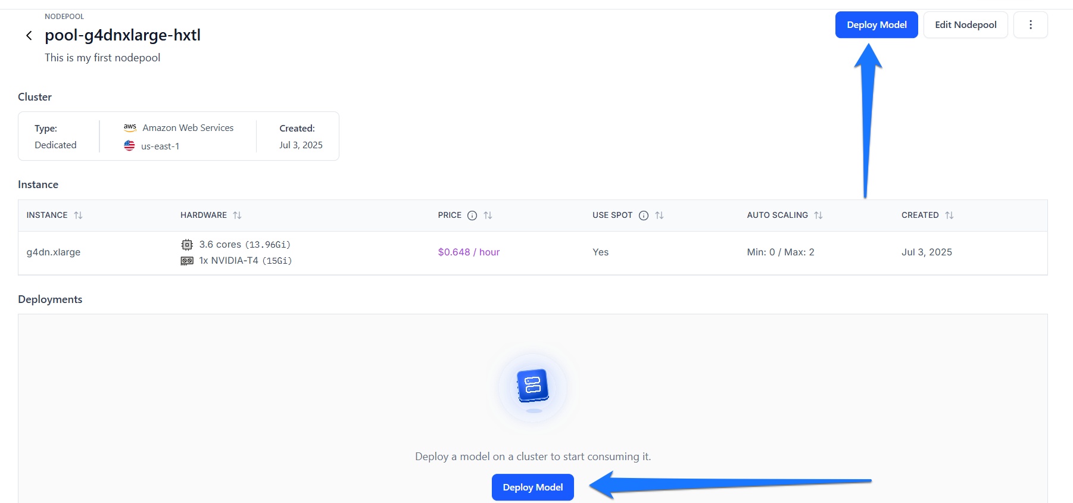The image size is (1073, 503).
Task: Click the INSTANCE column header
Action: tap(47, 215)
